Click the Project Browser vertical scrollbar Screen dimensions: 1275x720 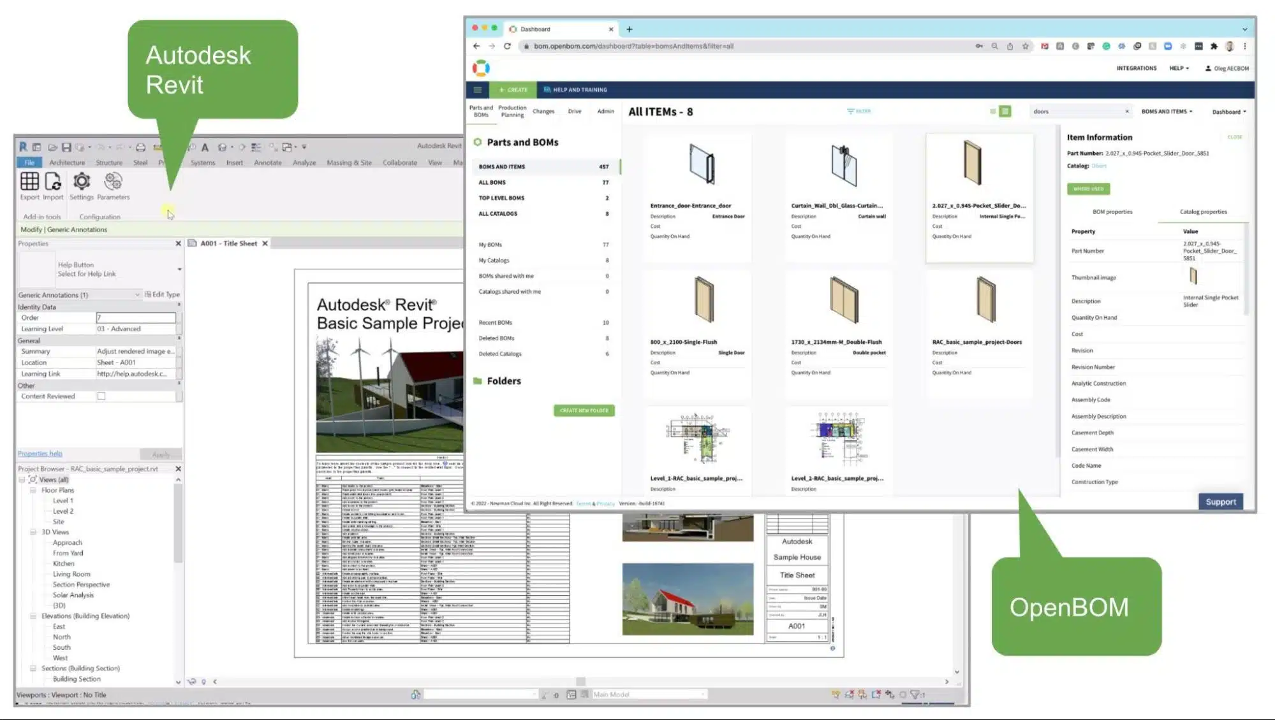point(178,524)
